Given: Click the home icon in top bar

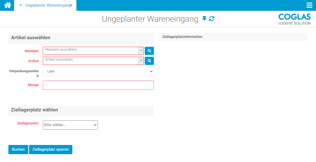Looking at the screenshot, I should tap(7, 5).
